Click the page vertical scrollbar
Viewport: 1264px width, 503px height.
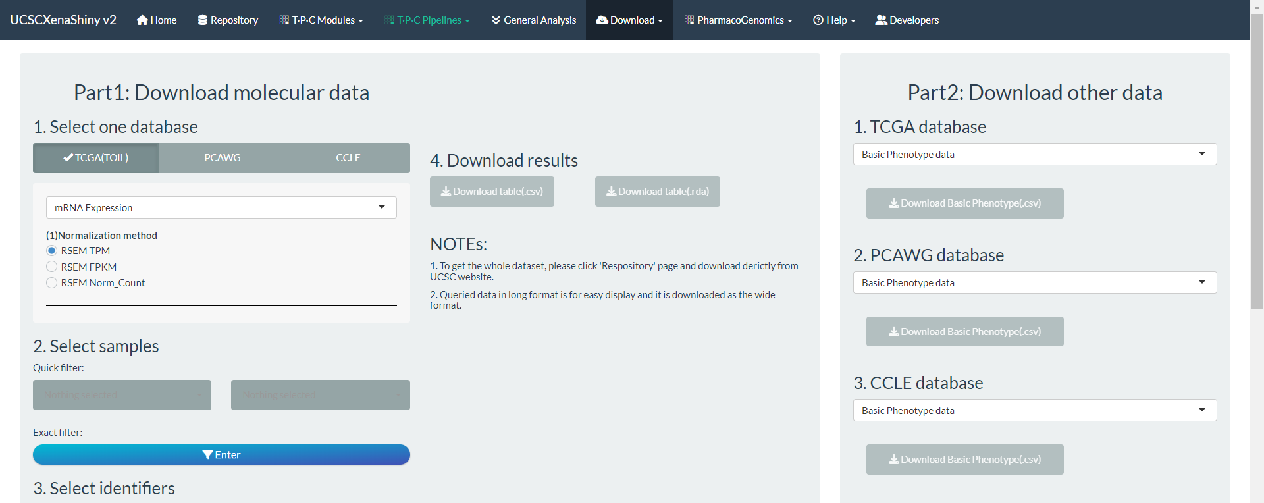tap(1257, 165)
